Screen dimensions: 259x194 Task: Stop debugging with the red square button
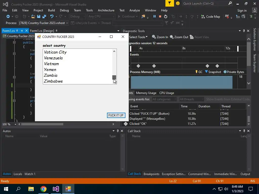160,16
